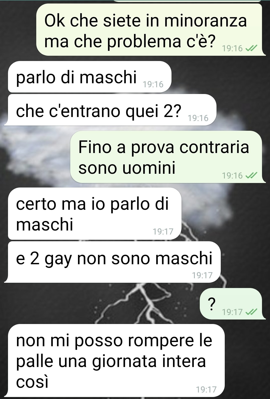
Task: Tap the 'e 2 gay non sono maschi' message
Action: [x=112, y=262]
